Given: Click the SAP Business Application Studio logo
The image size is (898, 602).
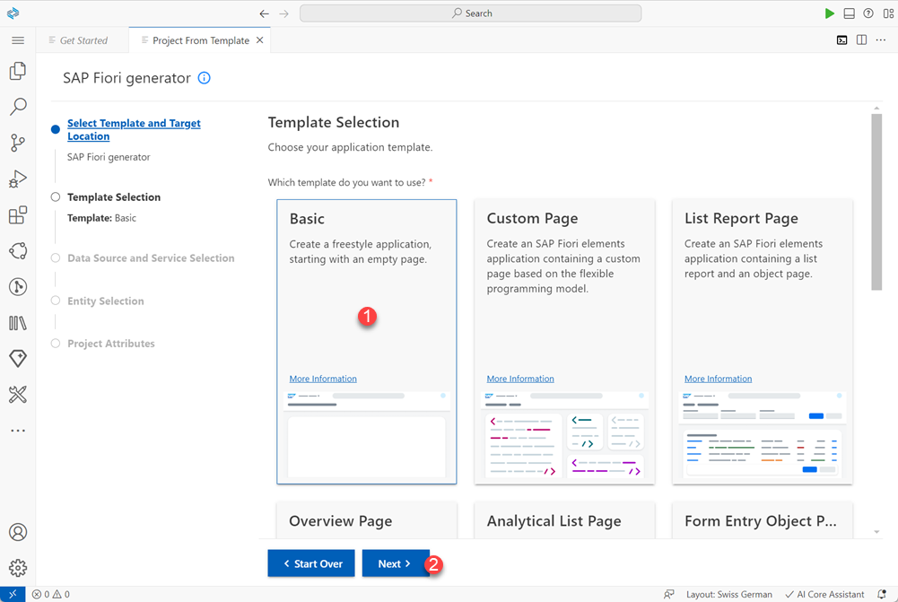Looking at the screenshot, I should coord(13,13).
